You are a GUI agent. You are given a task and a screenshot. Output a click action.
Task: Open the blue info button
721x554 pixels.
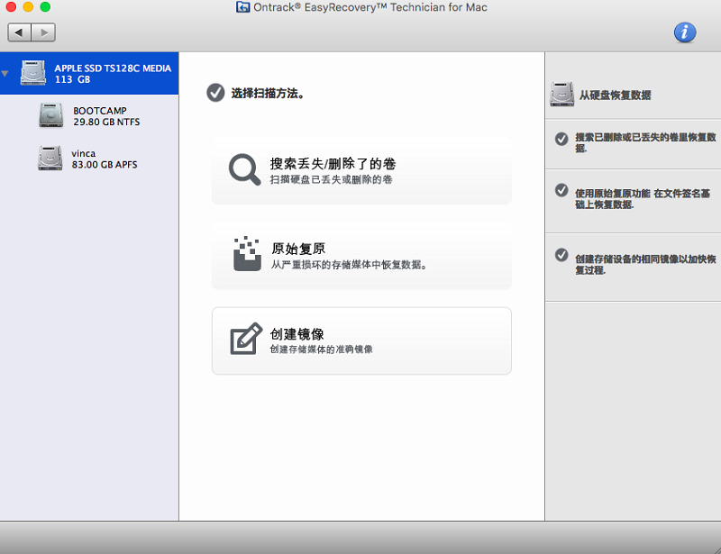685,32
